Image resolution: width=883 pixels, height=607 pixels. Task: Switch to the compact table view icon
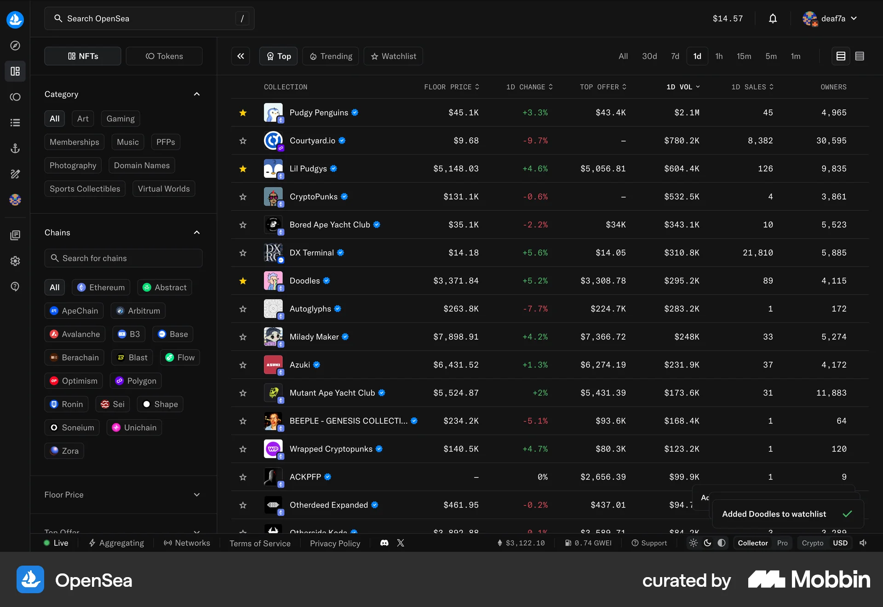pos(860,56)
